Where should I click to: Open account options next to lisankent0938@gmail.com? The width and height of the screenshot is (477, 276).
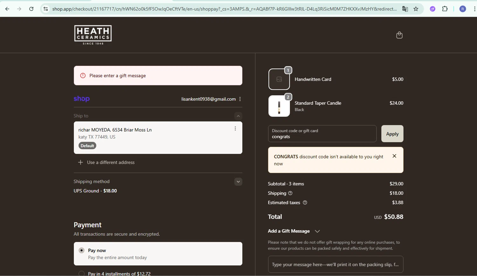pyautogui.click(x=240, y=99)
